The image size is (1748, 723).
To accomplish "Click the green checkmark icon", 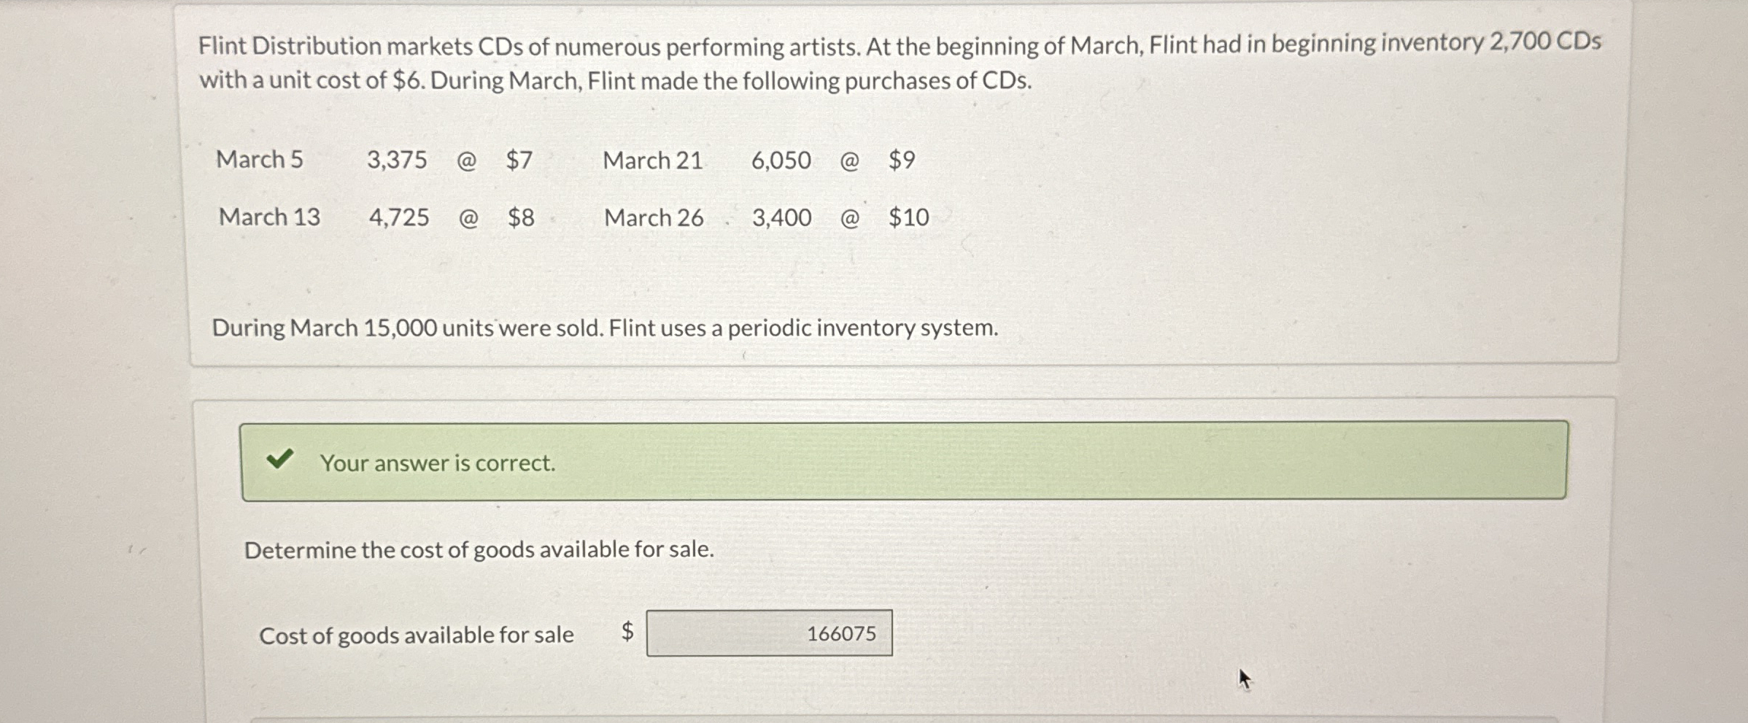I will pos(279,460).
